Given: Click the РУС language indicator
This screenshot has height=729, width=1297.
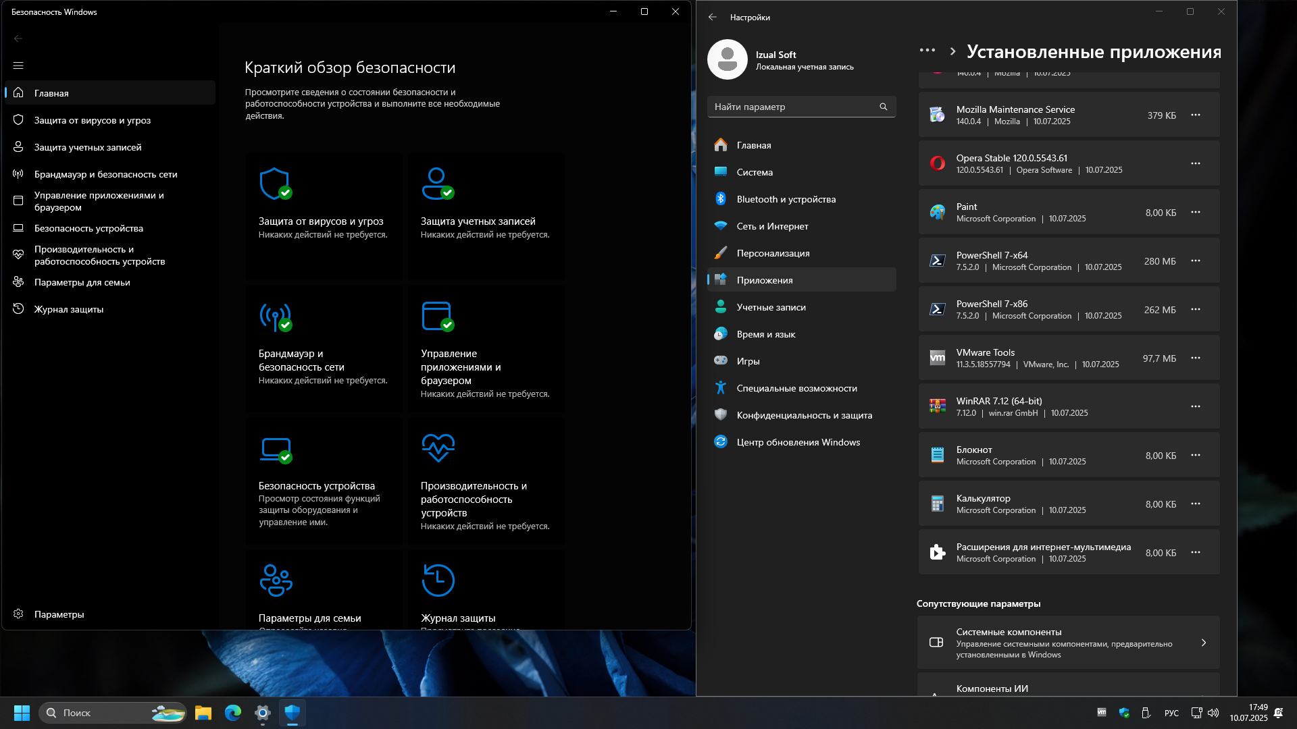Looking at the screenshot, I should 1171,713.
